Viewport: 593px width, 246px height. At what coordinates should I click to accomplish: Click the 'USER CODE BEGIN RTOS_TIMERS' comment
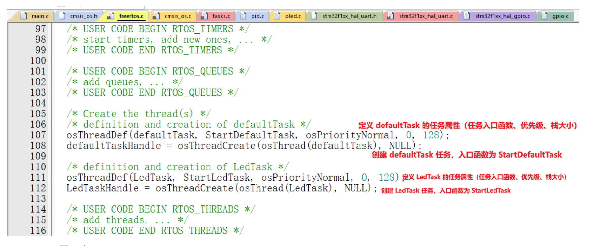[x=158, y=29]
